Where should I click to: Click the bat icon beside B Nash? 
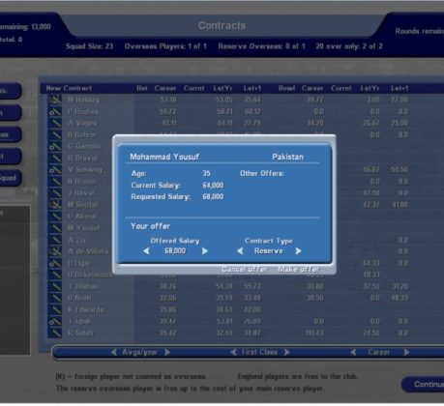[x=55, y=298]
